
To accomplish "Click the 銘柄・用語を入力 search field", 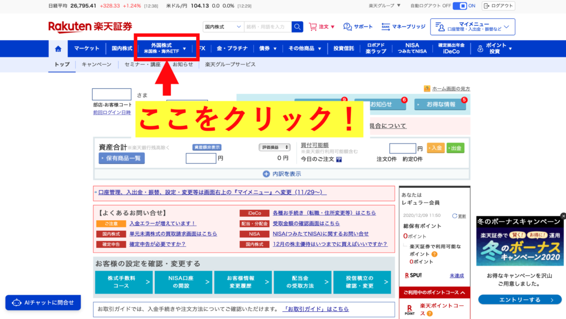I will (x=268, y=26).
